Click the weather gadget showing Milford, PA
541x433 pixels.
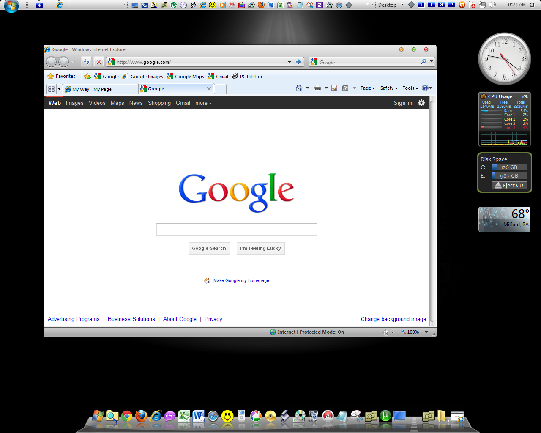point(504,219)
